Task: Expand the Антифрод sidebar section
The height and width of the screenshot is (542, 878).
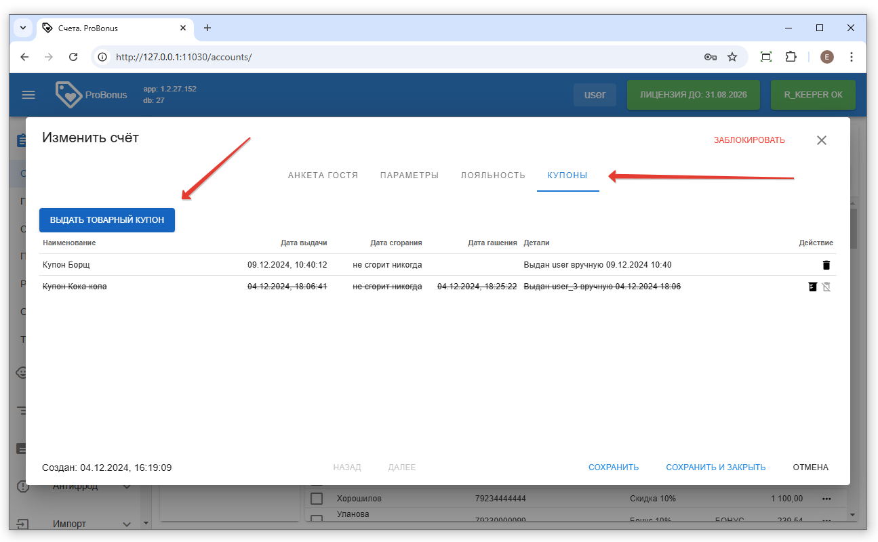Action: click(127, 486)
